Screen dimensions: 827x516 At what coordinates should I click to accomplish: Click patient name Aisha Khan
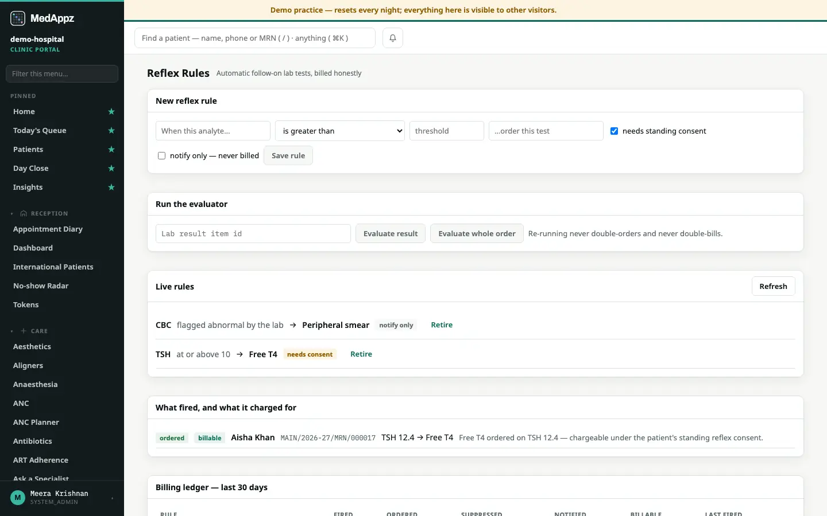pyautogui.click(x=253, y=437)
